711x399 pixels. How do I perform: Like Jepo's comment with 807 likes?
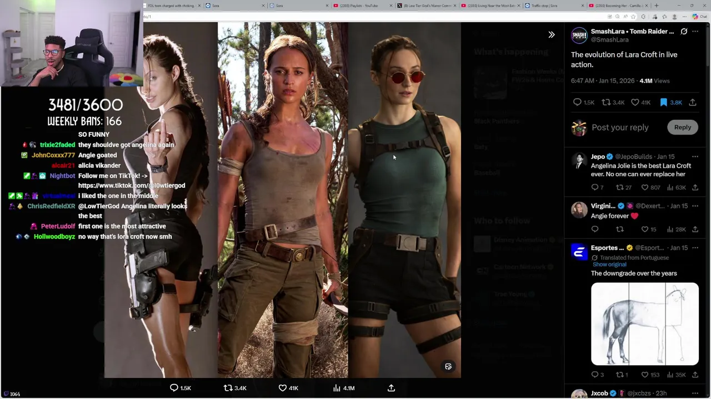point(650,188)
